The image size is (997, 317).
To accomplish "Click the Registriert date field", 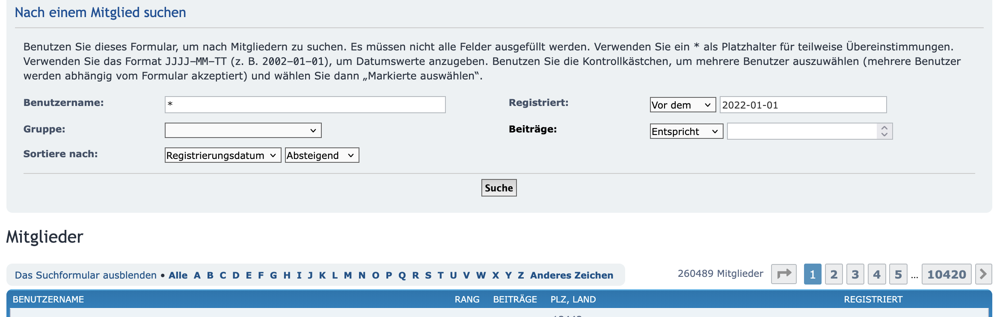I will coord(803,105).
